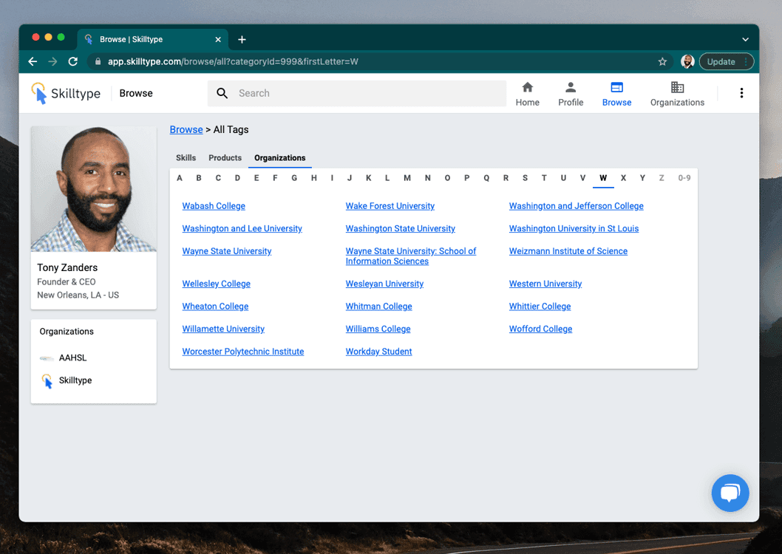Image resolution: width=782 pixels, height=554 pixels.
Task: Click the lock icon in address bar
Action: point(98,62)
